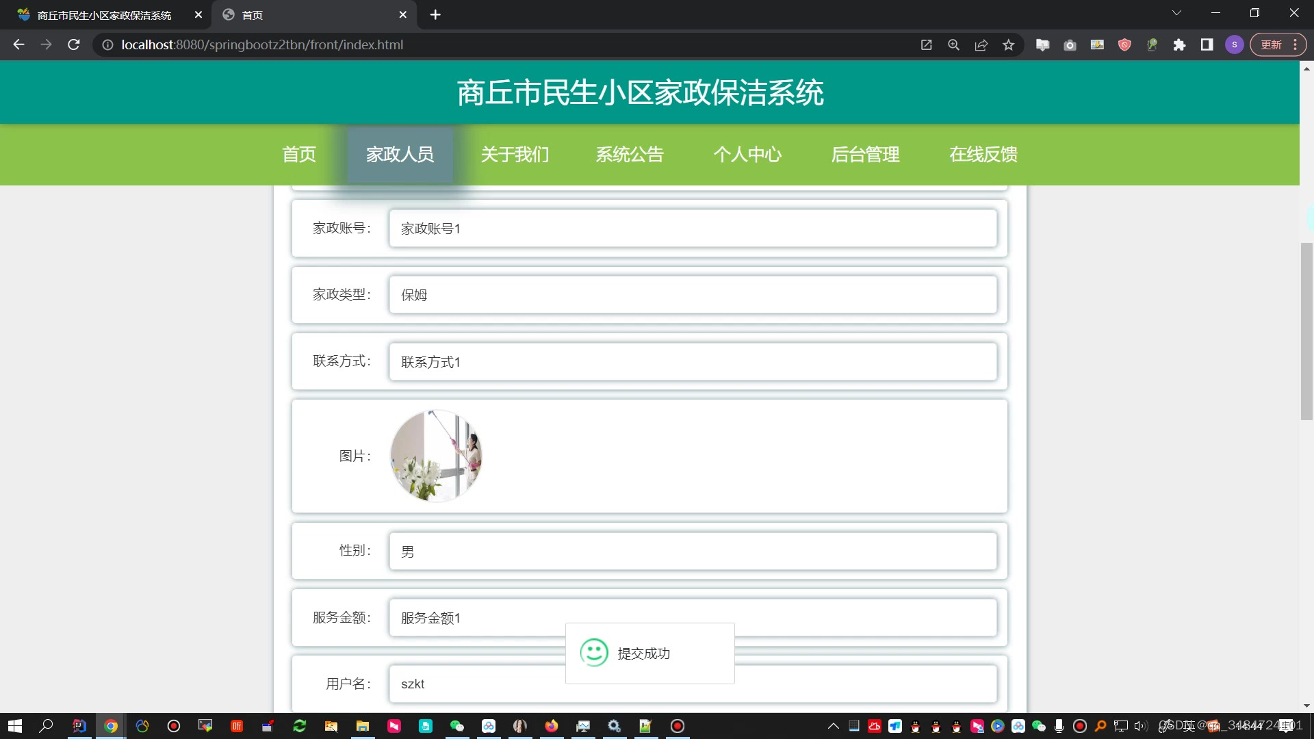
Task: Click the 后台管理 link
Action: 865,155
